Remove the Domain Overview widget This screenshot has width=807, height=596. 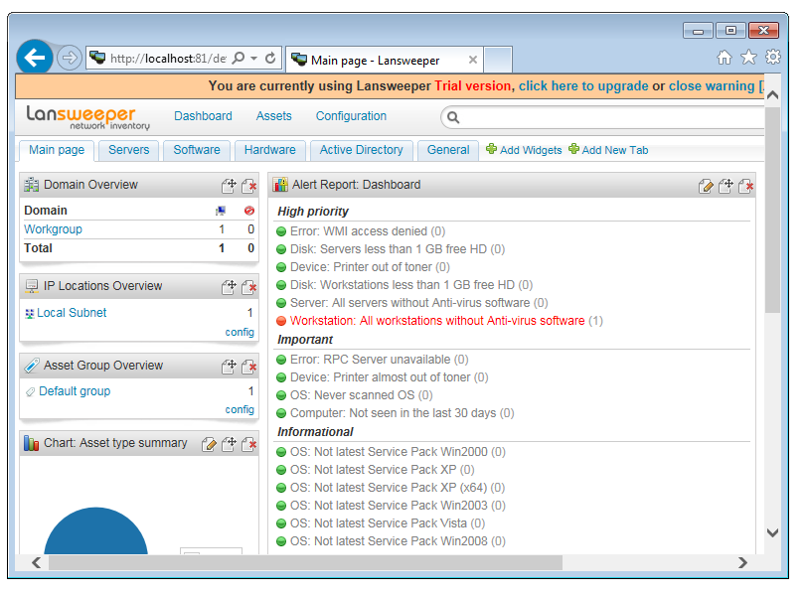pyautogui.click(x=248, y=186)
